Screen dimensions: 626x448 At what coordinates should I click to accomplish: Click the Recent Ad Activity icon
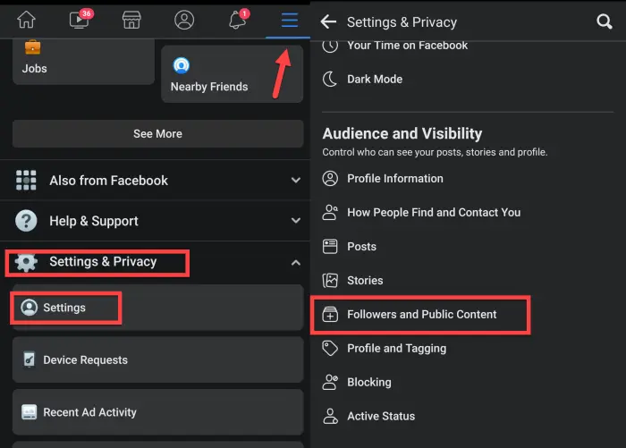(30, 412)
